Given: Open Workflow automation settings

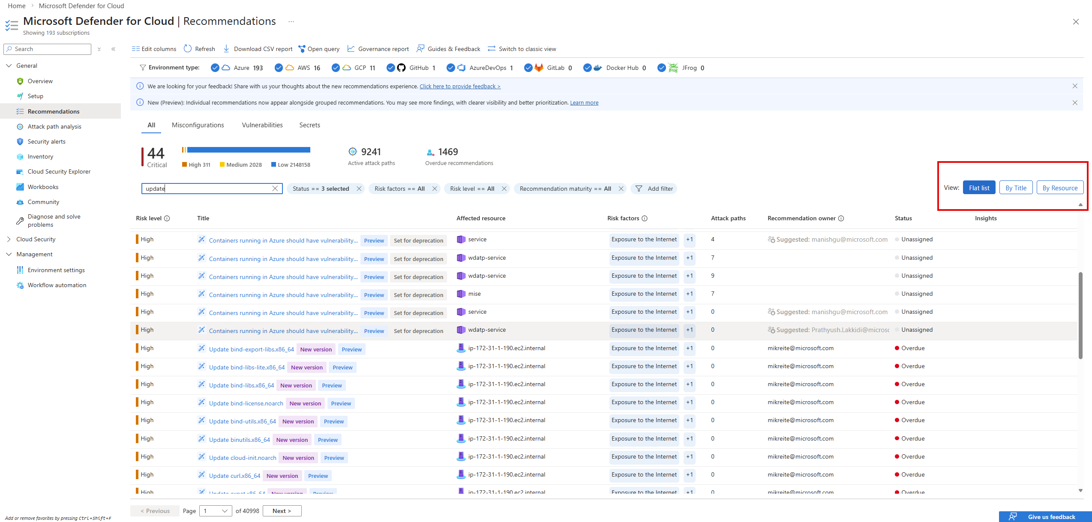Looking at the screenshot, I should (57, 285).
